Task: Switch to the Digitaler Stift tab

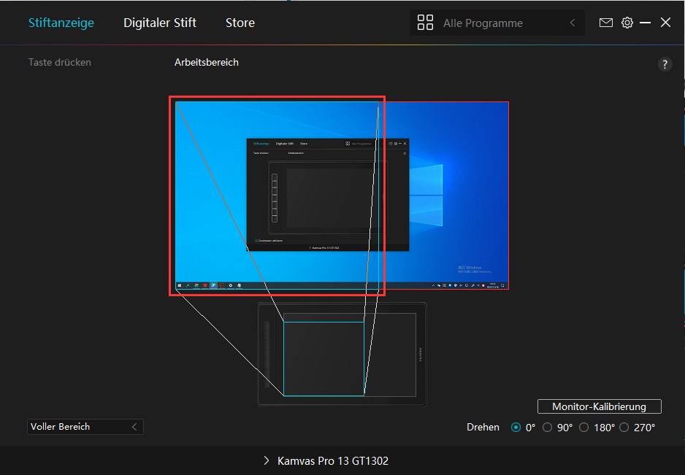Action: click(x=160, y=23)
